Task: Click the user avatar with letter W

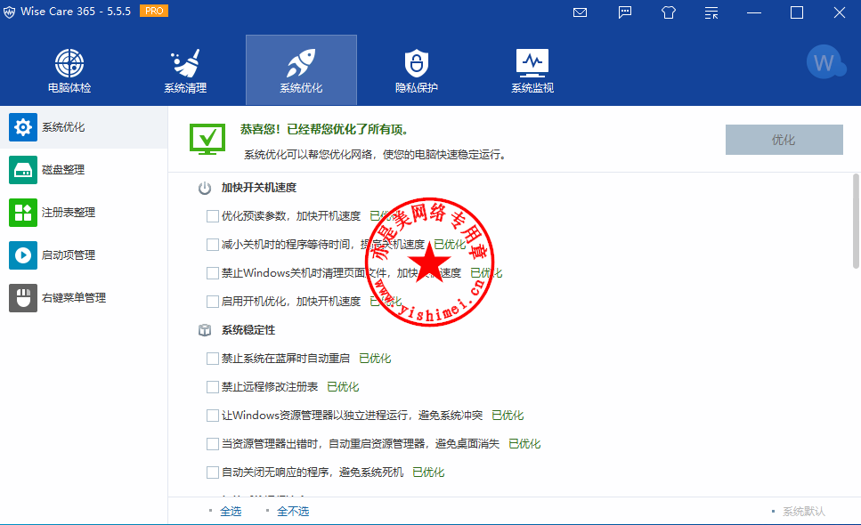Action: (x=825, y=62)
